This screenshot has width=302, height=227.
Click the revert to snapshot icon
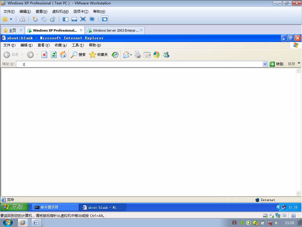44,19
